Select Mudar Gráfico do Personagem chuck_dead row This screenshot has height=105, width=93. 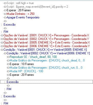(46, 60)
